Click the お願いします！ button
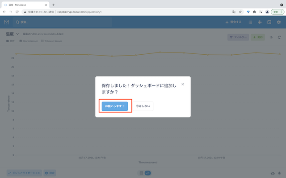This screenshot has height=178, width=286. tap(115, 106)
